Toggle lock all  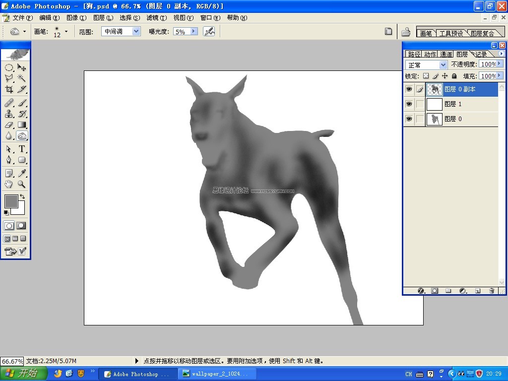pyautogui.click(x=454, y=76)
